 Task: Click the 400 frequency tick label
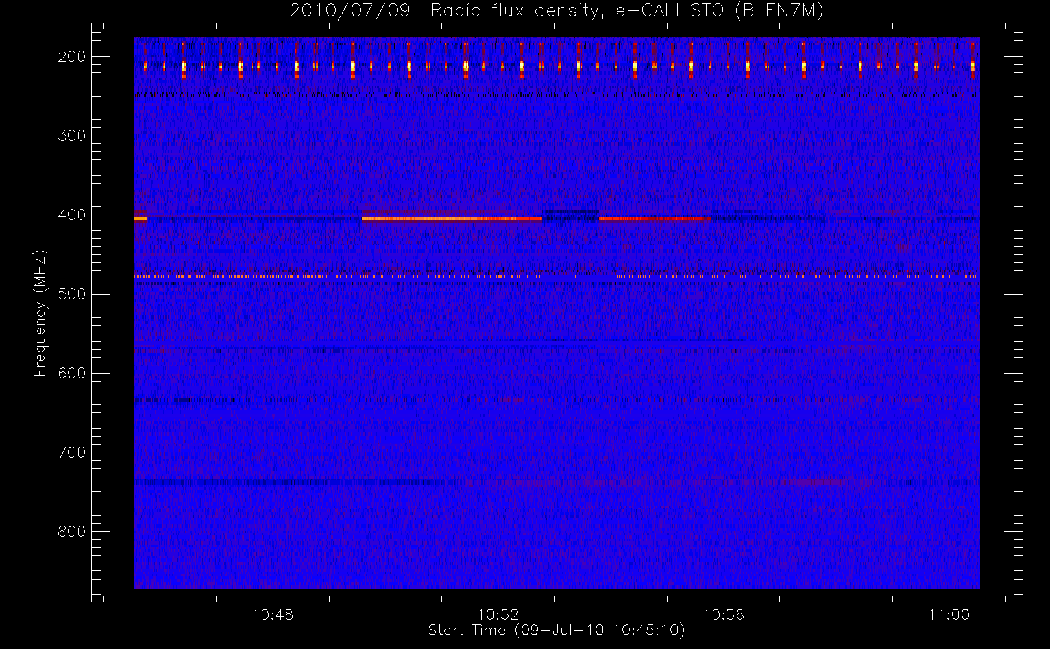click(72, 215)
